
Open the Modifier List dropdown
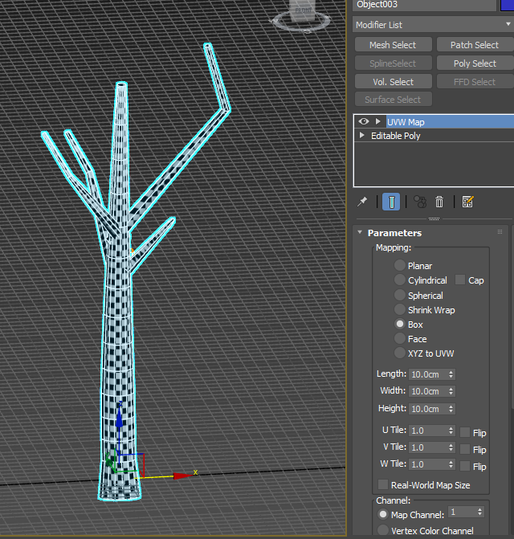433,25
